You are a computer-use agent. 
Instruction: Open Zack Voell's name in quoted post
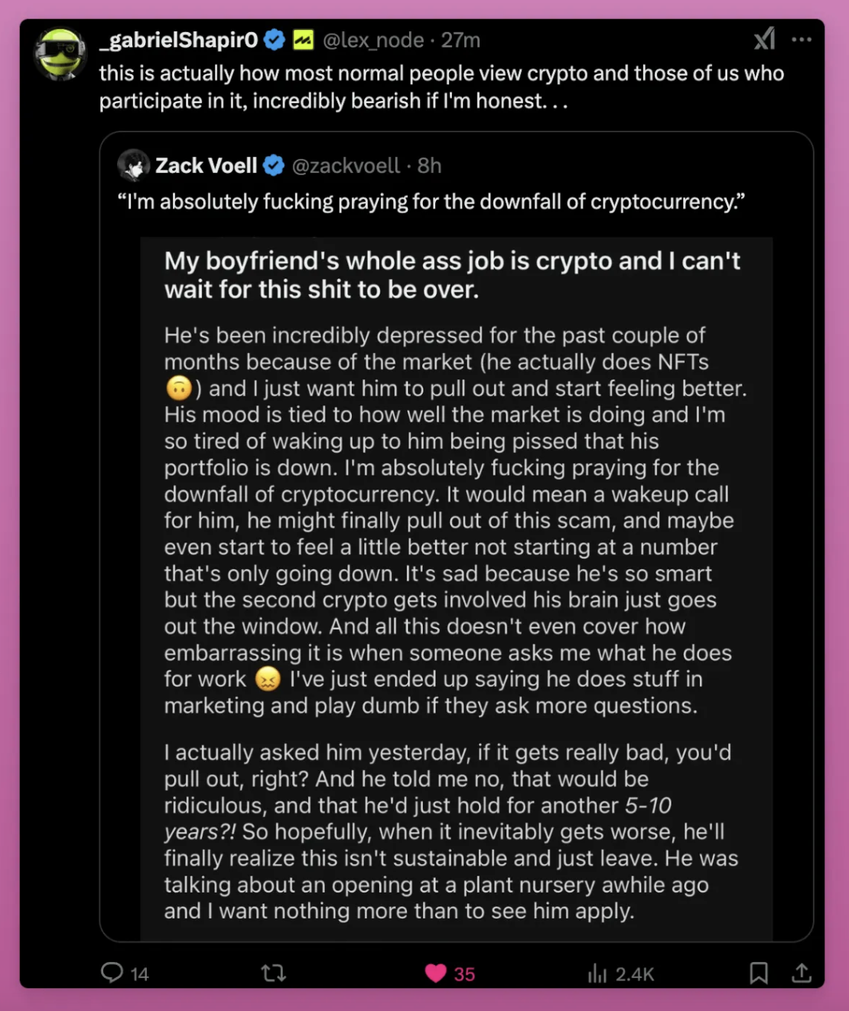click(206, 165)
